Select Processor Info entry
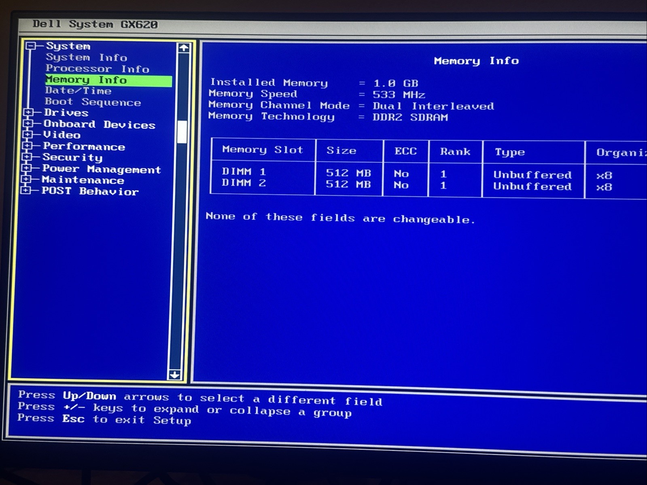The image size is (647, 485). pyautogui.click(x=97, y=69)
